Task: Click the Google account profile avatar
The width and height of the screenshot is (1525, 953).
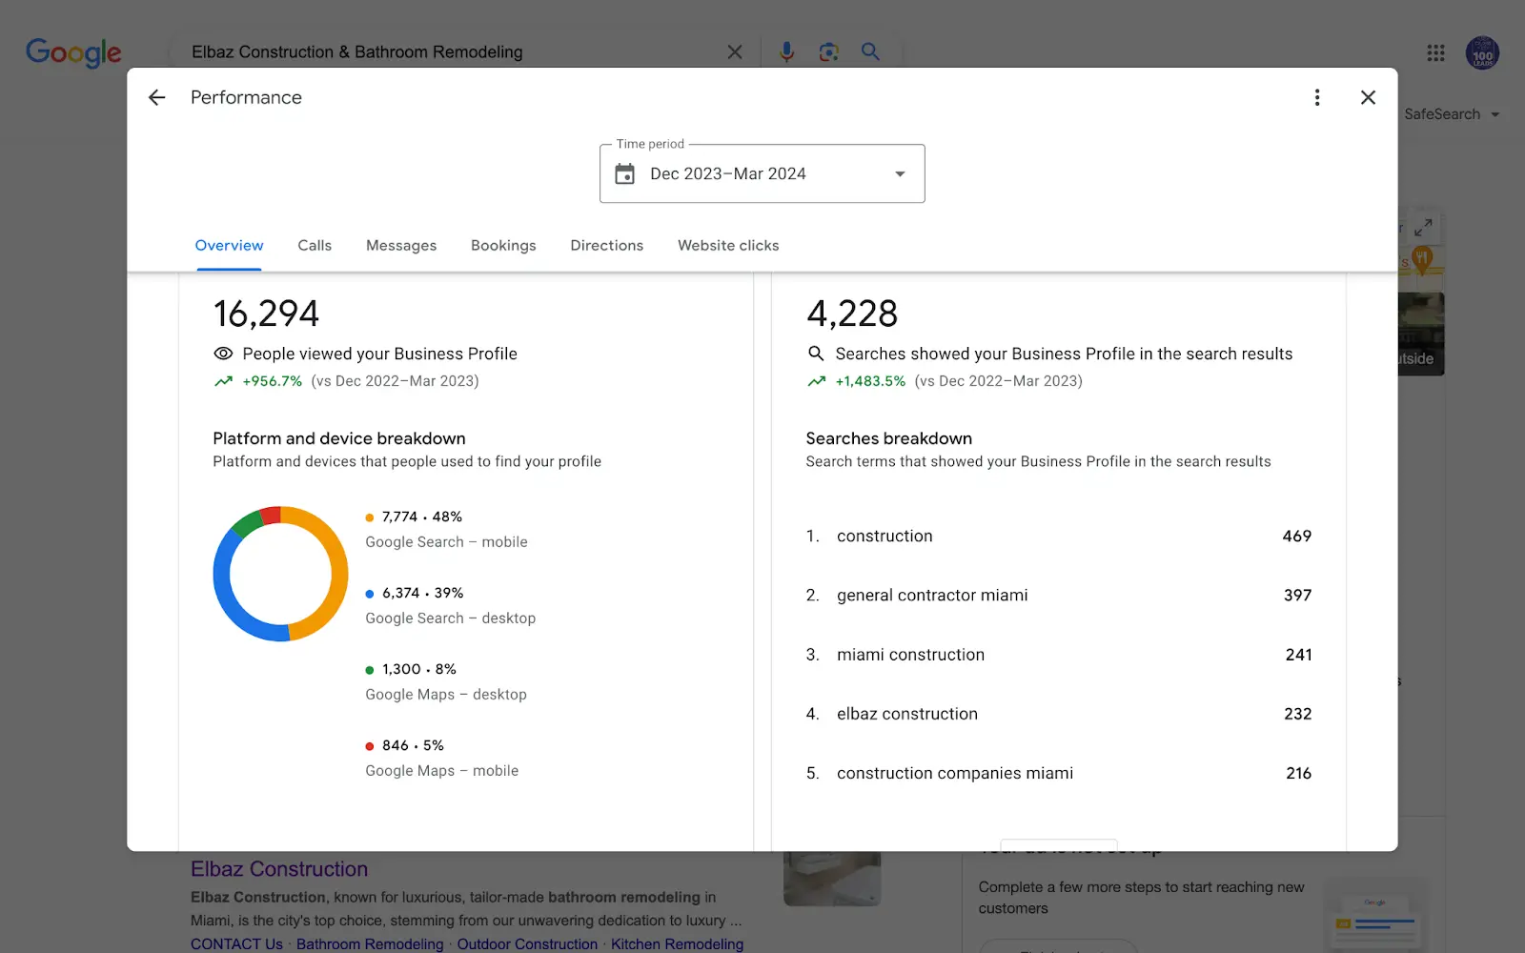Action: [x=1482, y=53]
